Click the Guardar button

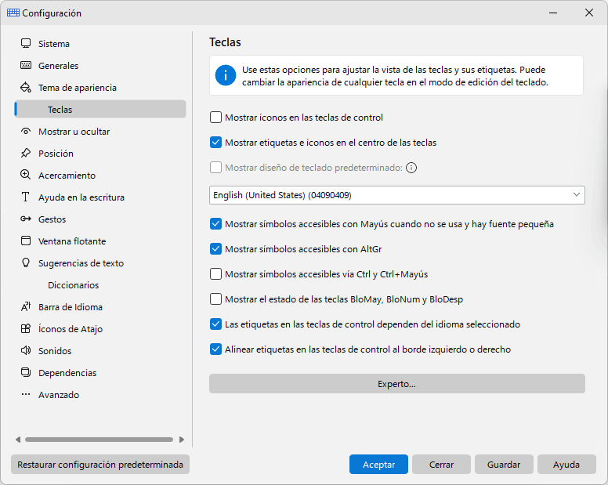504,465
